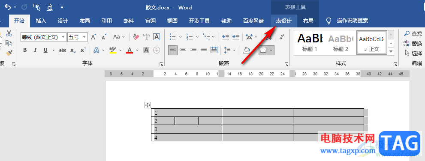Screen dimensions: 425x161
Task: Increase font size with grow font icon
Action: 93,37
